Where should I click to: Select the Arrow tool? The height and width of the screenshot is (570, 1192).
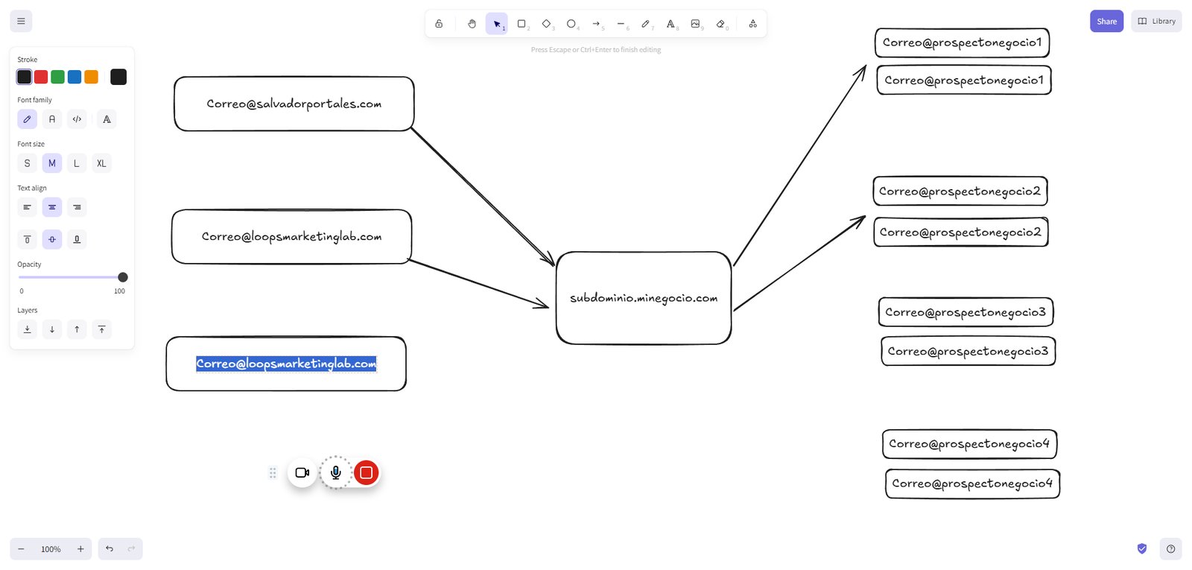click(596, 24)
